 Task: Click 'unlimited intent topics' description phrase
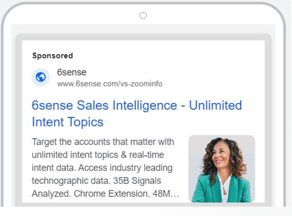pos(75,155)
